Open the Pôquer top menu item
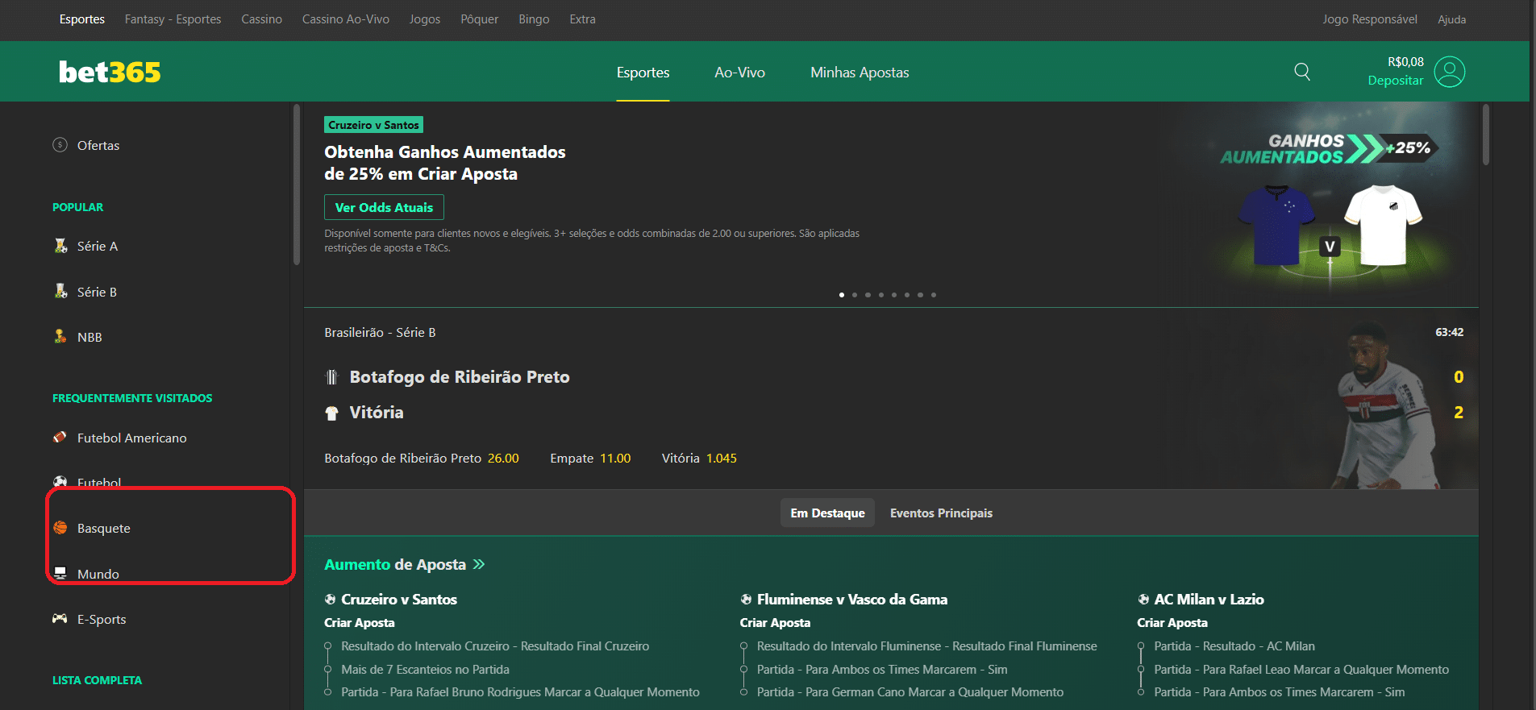Screen dimensions: 1536x710 [480, 19]
